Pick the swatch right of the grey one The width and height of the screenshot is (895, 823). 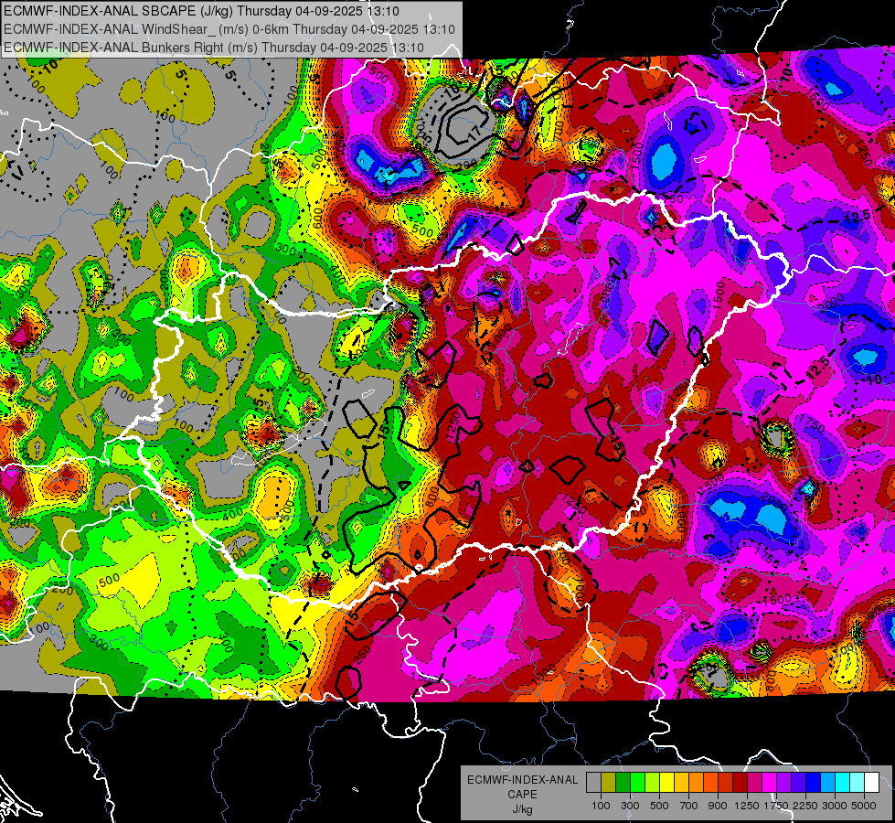pos(608,782)
